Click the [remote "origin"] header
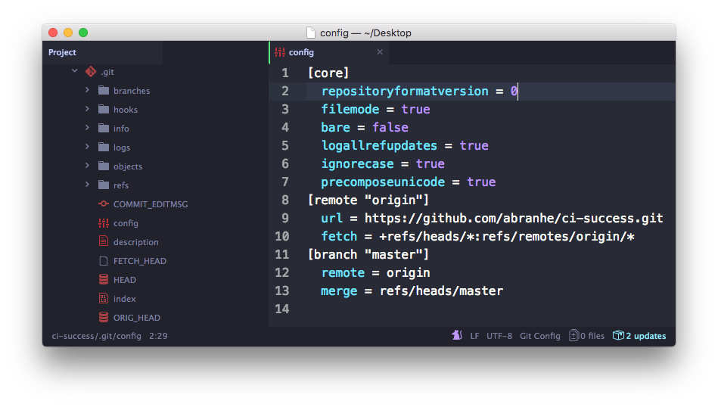 [368, 200]
